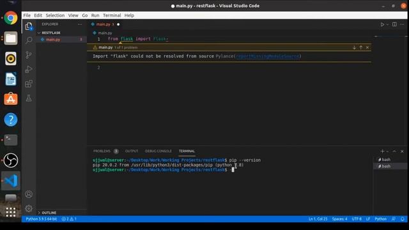
Task: Close the problem peek widget
Action: pyautogui.click(x=367, y=47)
